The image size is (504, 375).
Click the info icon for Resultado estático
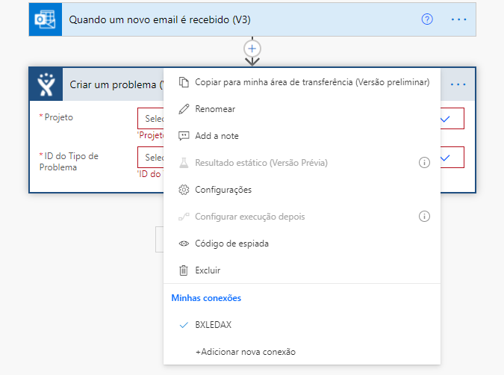click(424, 163)
